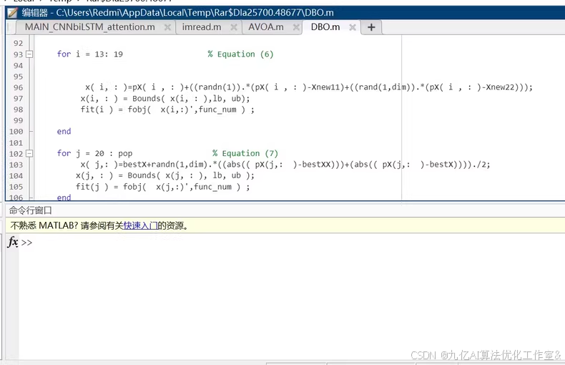This screenshot has width=565, height=365.
Task: Switch to the MAIN_CNNbiLSTM_attention.m tab
Action: [x=89, y=27]
